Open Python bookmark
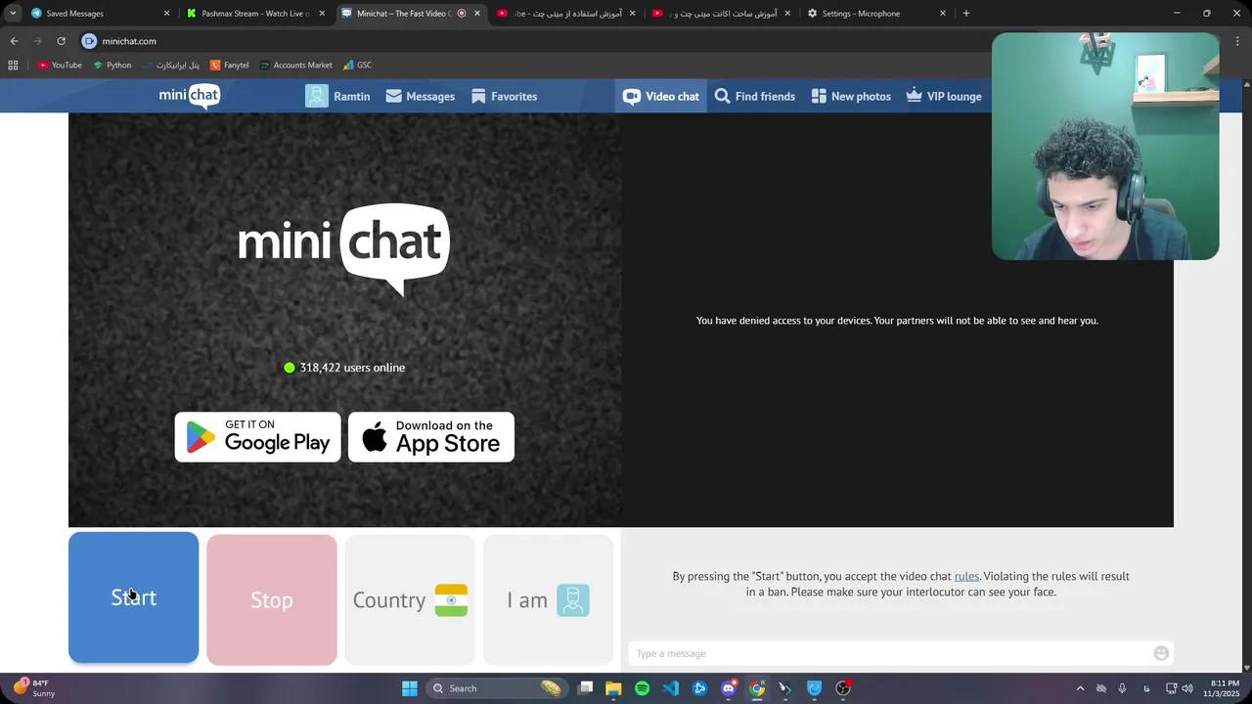Viewport: 1252px width, 704px height. pyautogui.click(x=112, y=66)
